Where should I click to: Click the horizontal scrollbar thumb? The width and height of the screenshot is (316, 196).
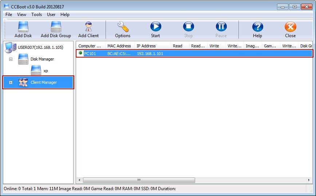coord(139,180)
